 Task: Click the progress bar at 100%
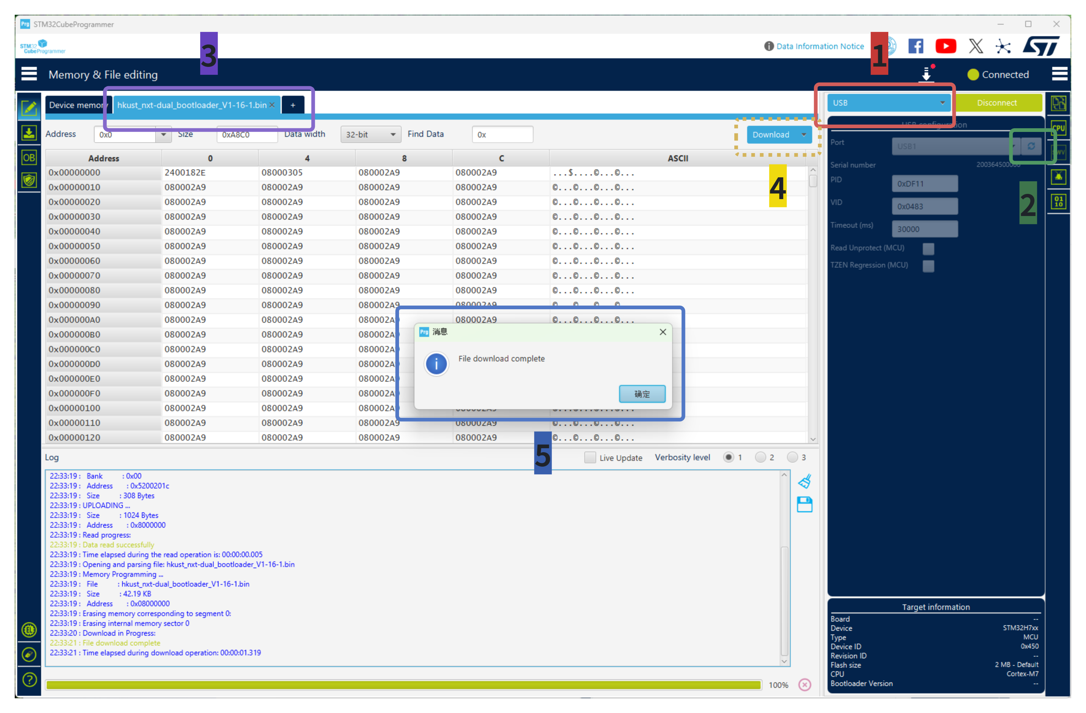tap(404, 685)
